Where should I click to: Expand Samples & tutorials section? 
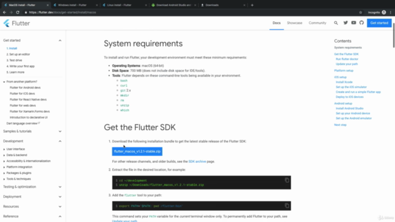tap(60, 131)
